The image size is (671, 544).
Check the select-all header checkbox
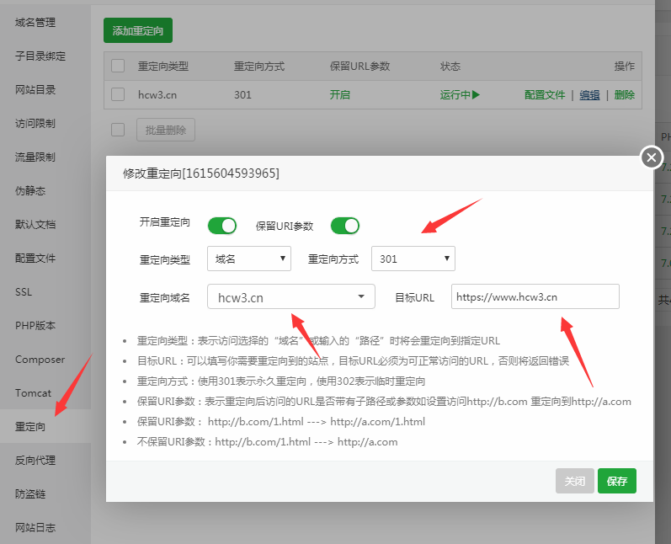[118, 66]
